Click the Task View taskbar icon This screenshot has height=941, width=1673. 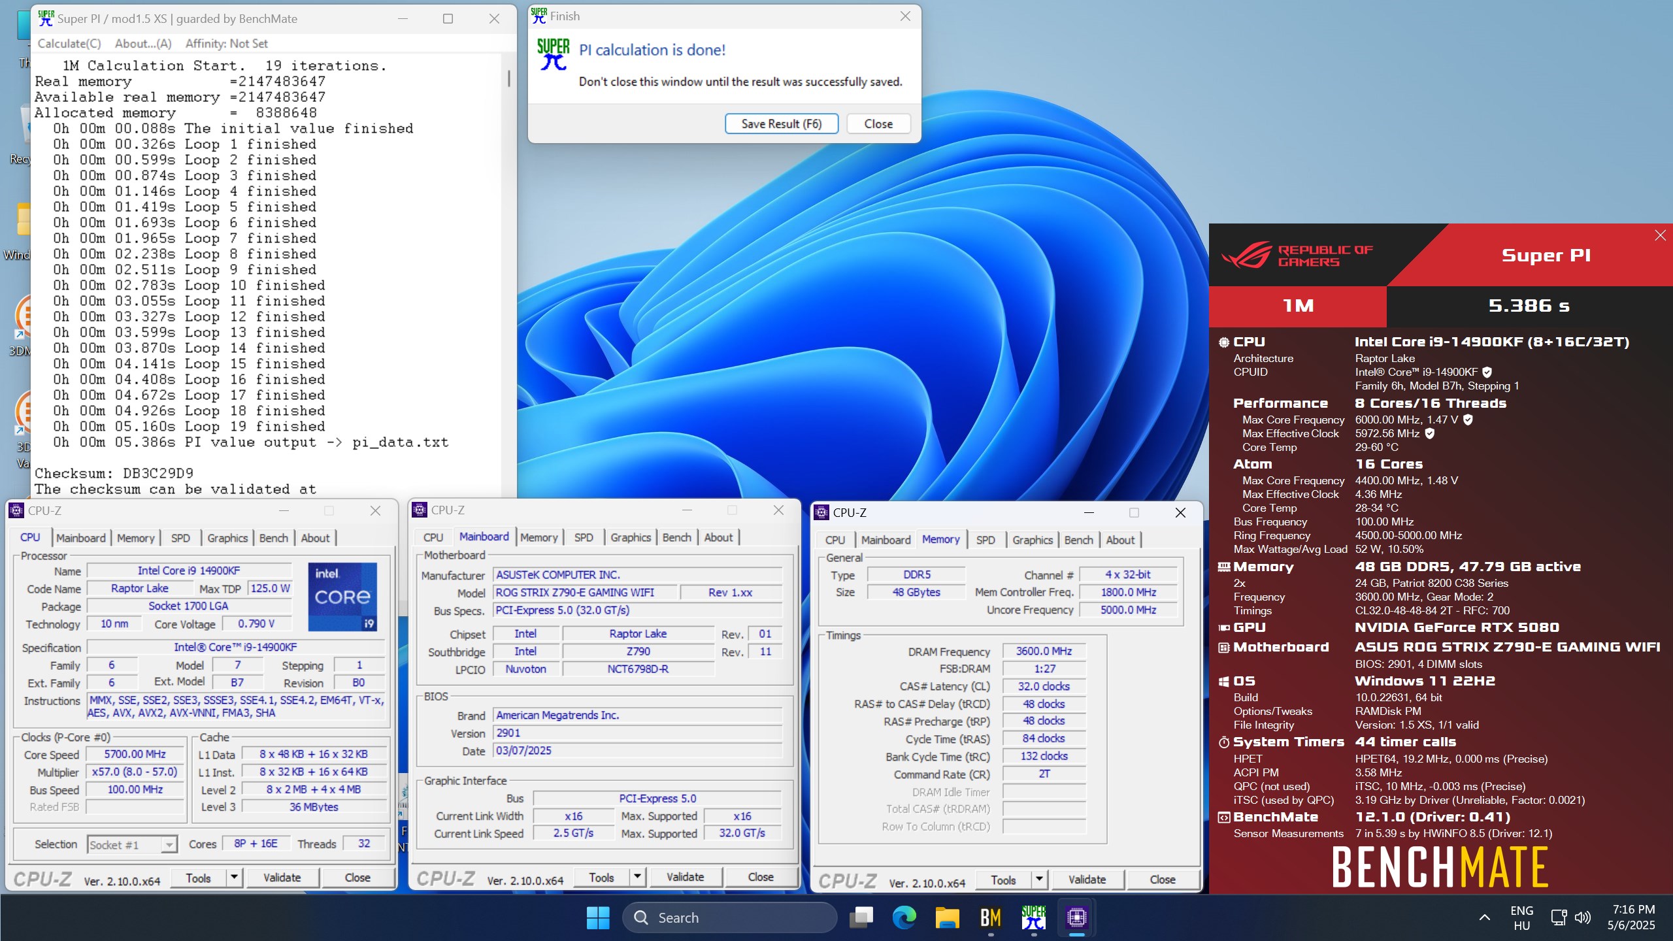[861, 917]
